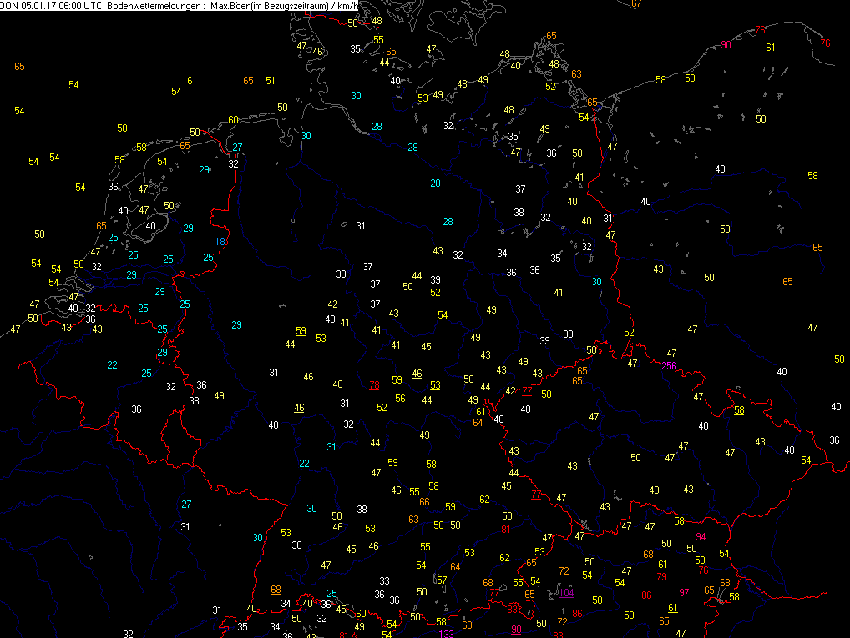Click the underlined yellow 59 reading
This screenshot has width=850, height=638.
tap(301, 330)
